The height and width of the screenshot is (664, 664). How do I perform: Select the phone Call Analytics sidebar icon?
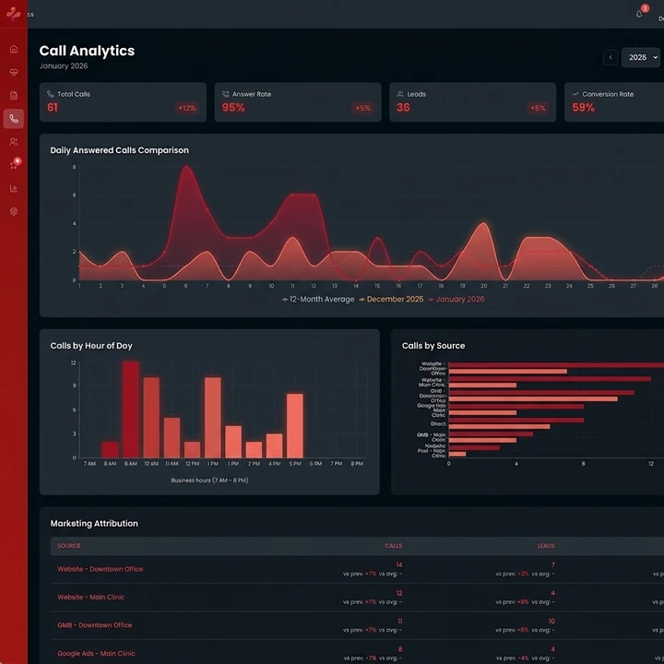point(14,119)
